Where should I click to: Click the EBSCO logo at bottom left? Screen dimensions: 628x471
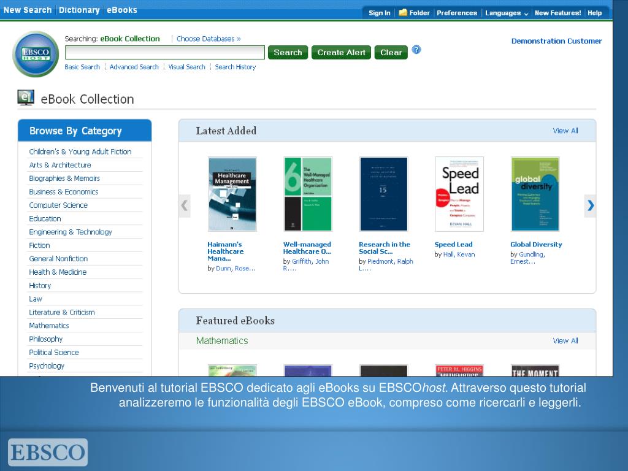tap(48, 452)
